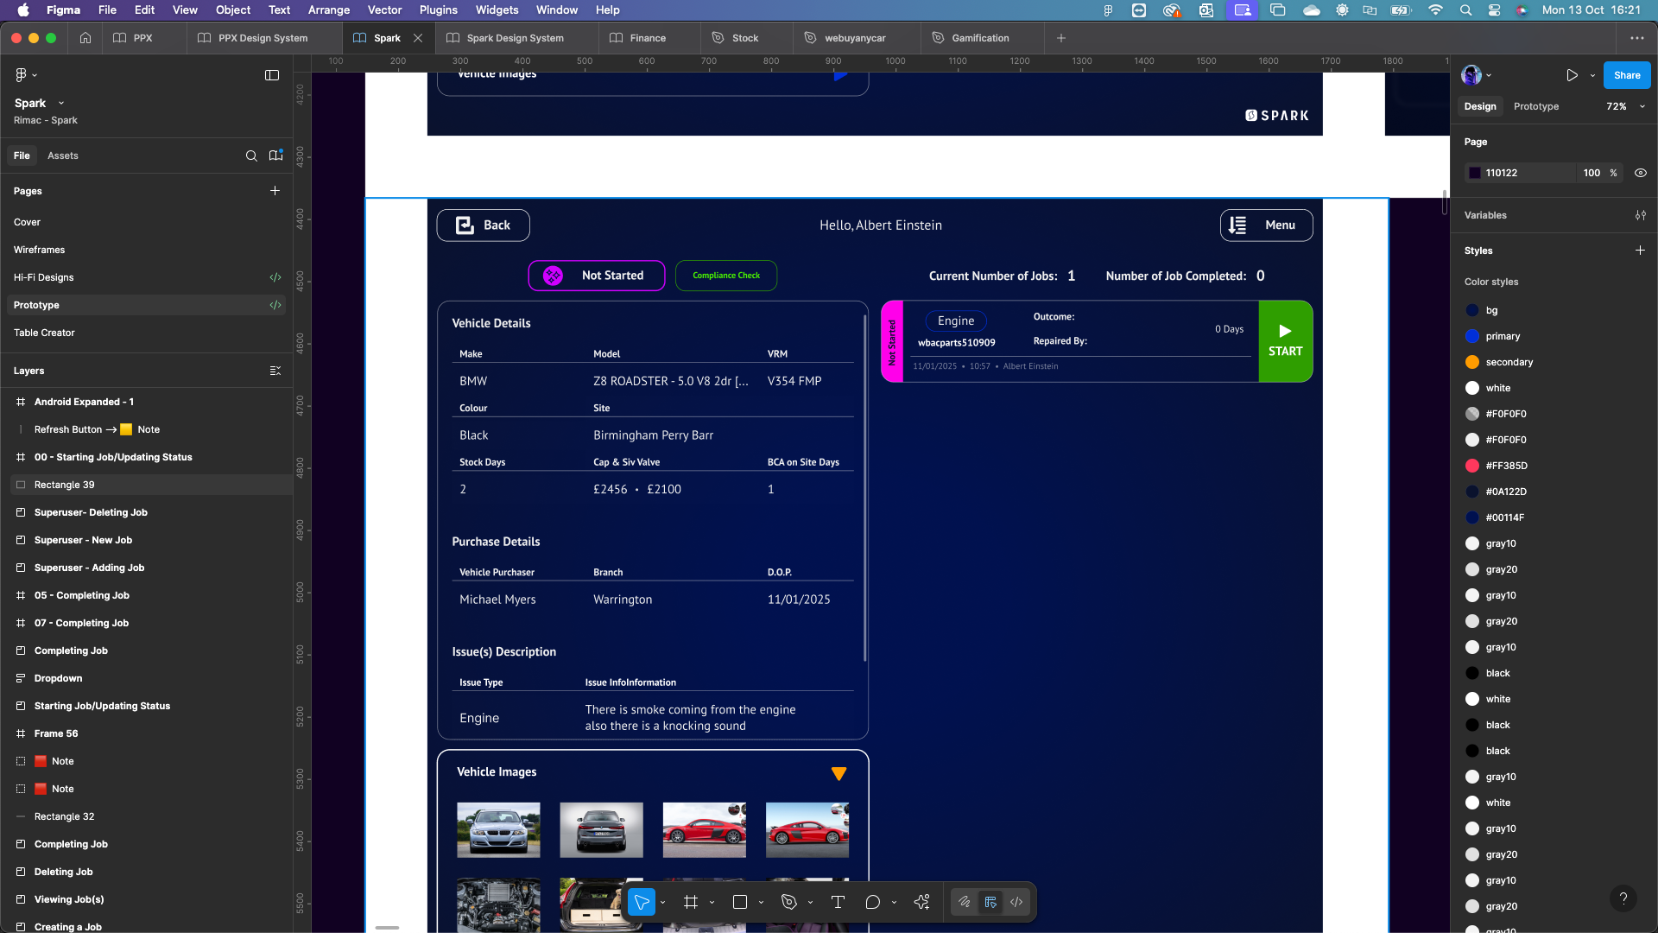Select the Rectangle shape tool
This screenshot has height=933, width=1658.
click(740, 902)
